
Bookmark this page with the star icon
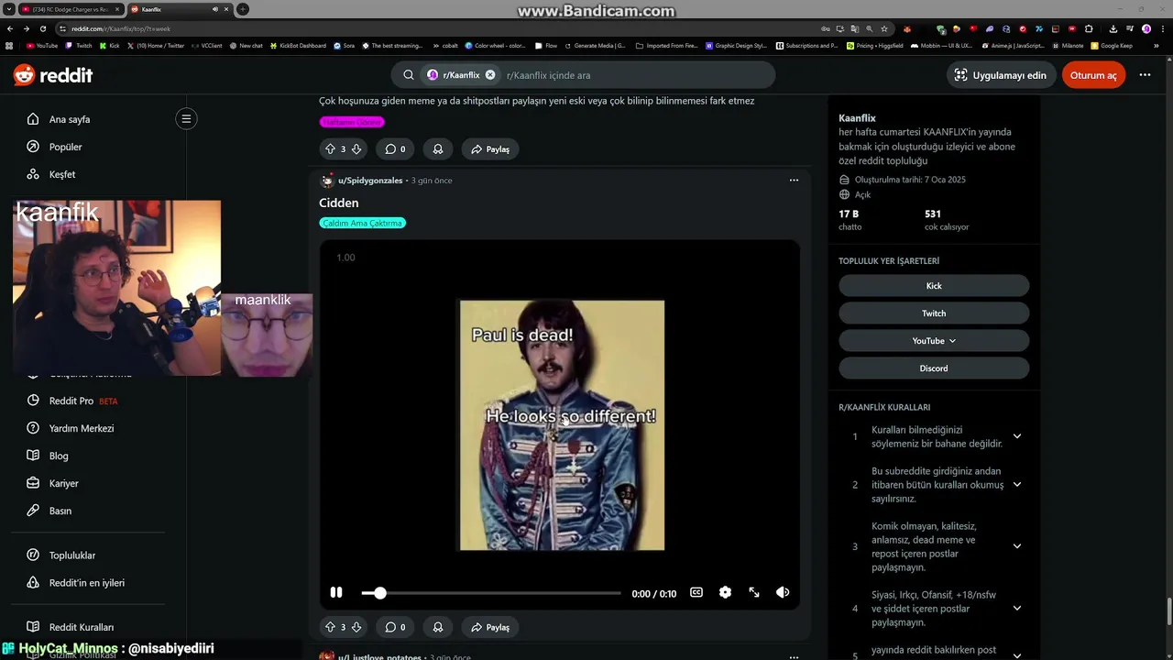(883, 28)
